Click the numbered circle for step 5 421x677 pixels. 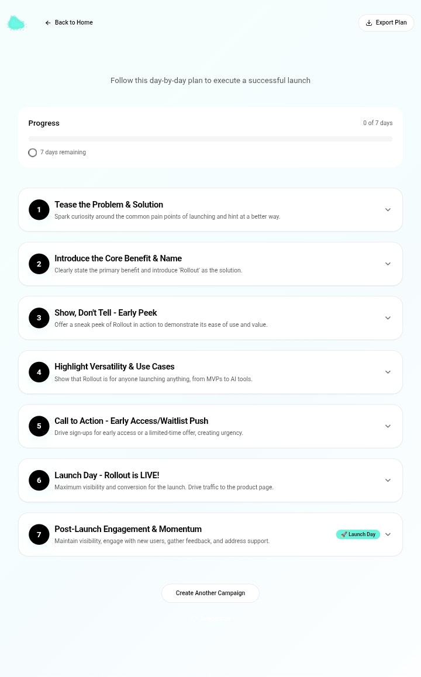39,426
